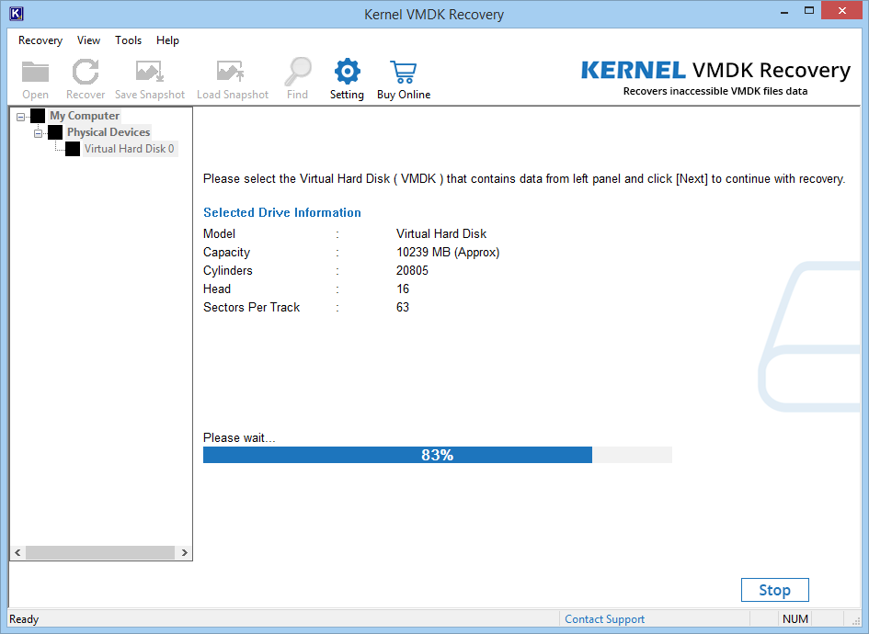Viewport: 869px width, 634px height.
Task: Click the Save Snapshot toolbar icon
Action: click(x=150, y=72)
